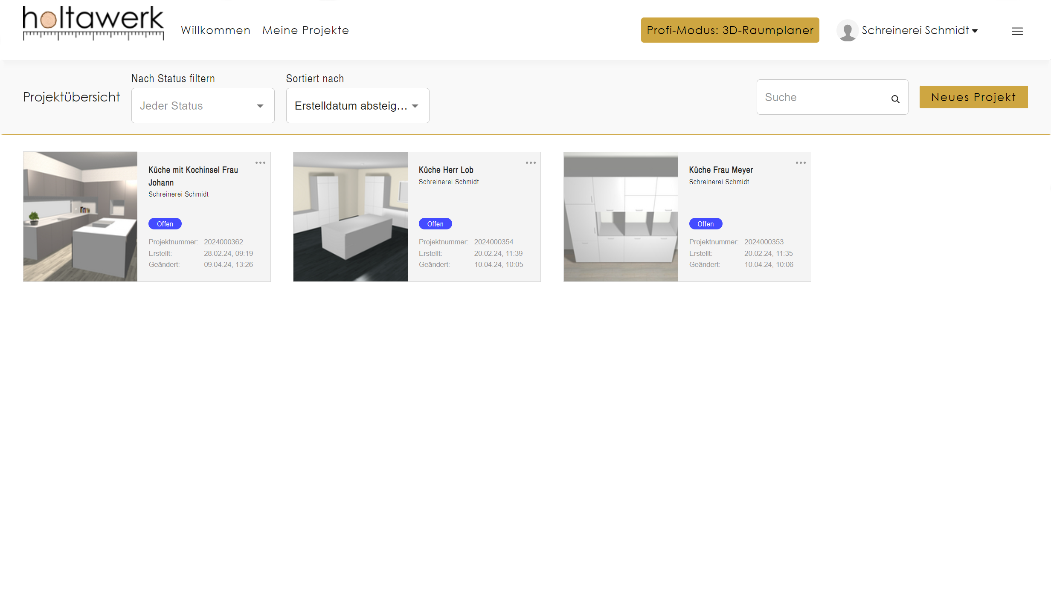Open the hamburger menu icon
The height and width of the screenshot is (591, 1051).
point(1017,31)
